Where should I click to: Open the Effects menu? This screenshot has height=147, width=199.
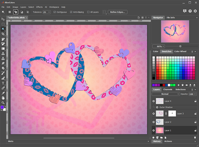39,7
